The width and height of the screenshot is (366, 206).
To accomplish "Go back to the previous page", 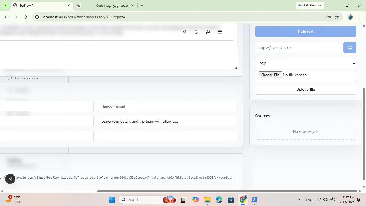I will click(x=6, y=17).
